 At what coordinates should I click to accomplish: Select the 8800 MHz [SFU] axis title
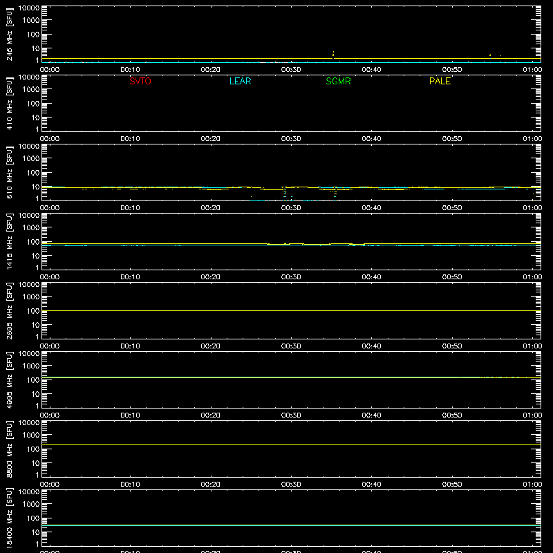[x=9, y=449]
